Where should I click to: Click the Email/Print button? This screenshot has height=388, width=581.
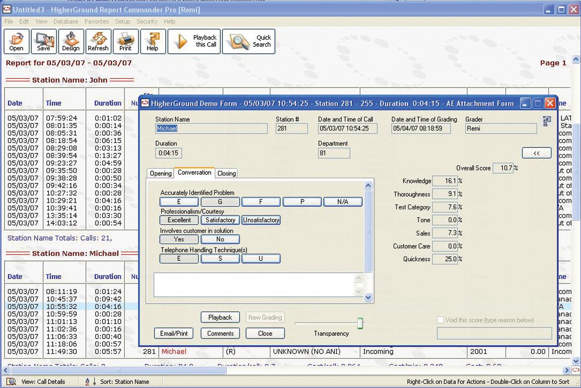(x=174, y=333)
